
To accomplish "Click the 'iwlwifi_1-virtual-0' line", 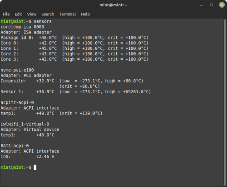I will coord(25,124).
